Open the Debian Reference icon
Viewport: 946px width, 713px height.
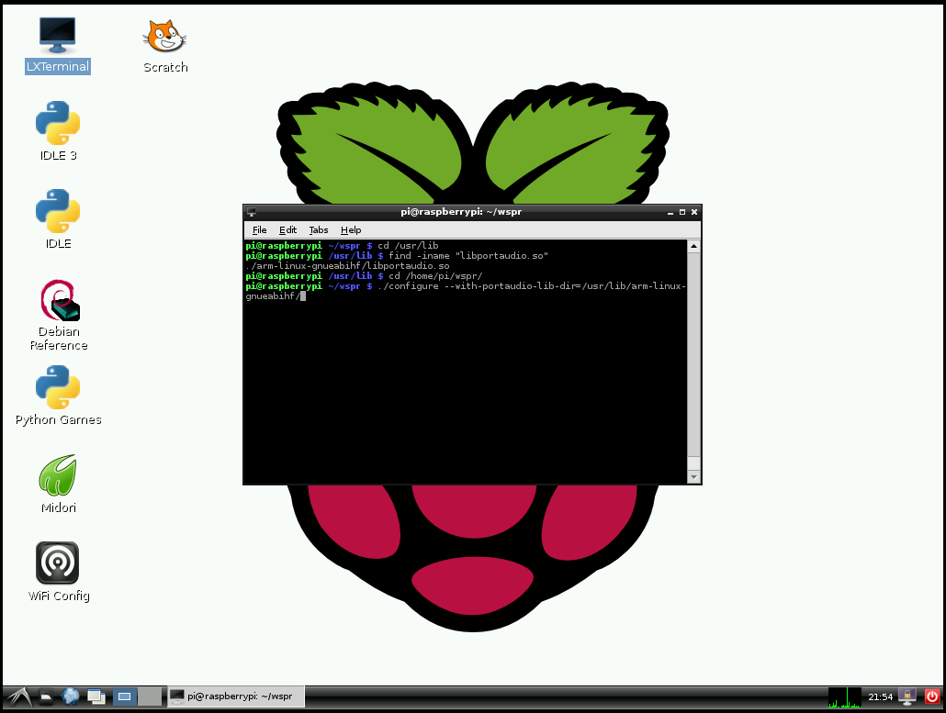(59, 315)
